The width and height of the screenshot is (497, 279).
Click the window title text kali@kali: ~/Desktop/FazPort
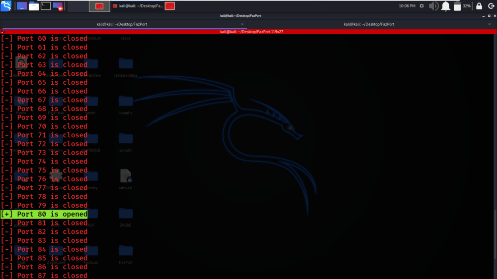tap(241, 16)
